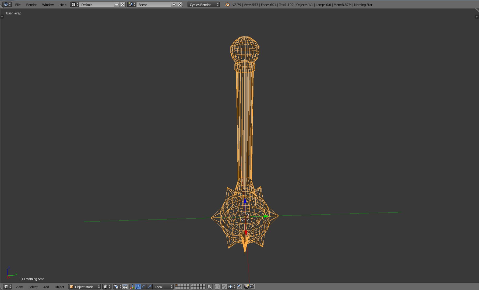The image size is (479, 290).
Task: Open the 3D View editor type selector
Action: click(x=7, y=287)
